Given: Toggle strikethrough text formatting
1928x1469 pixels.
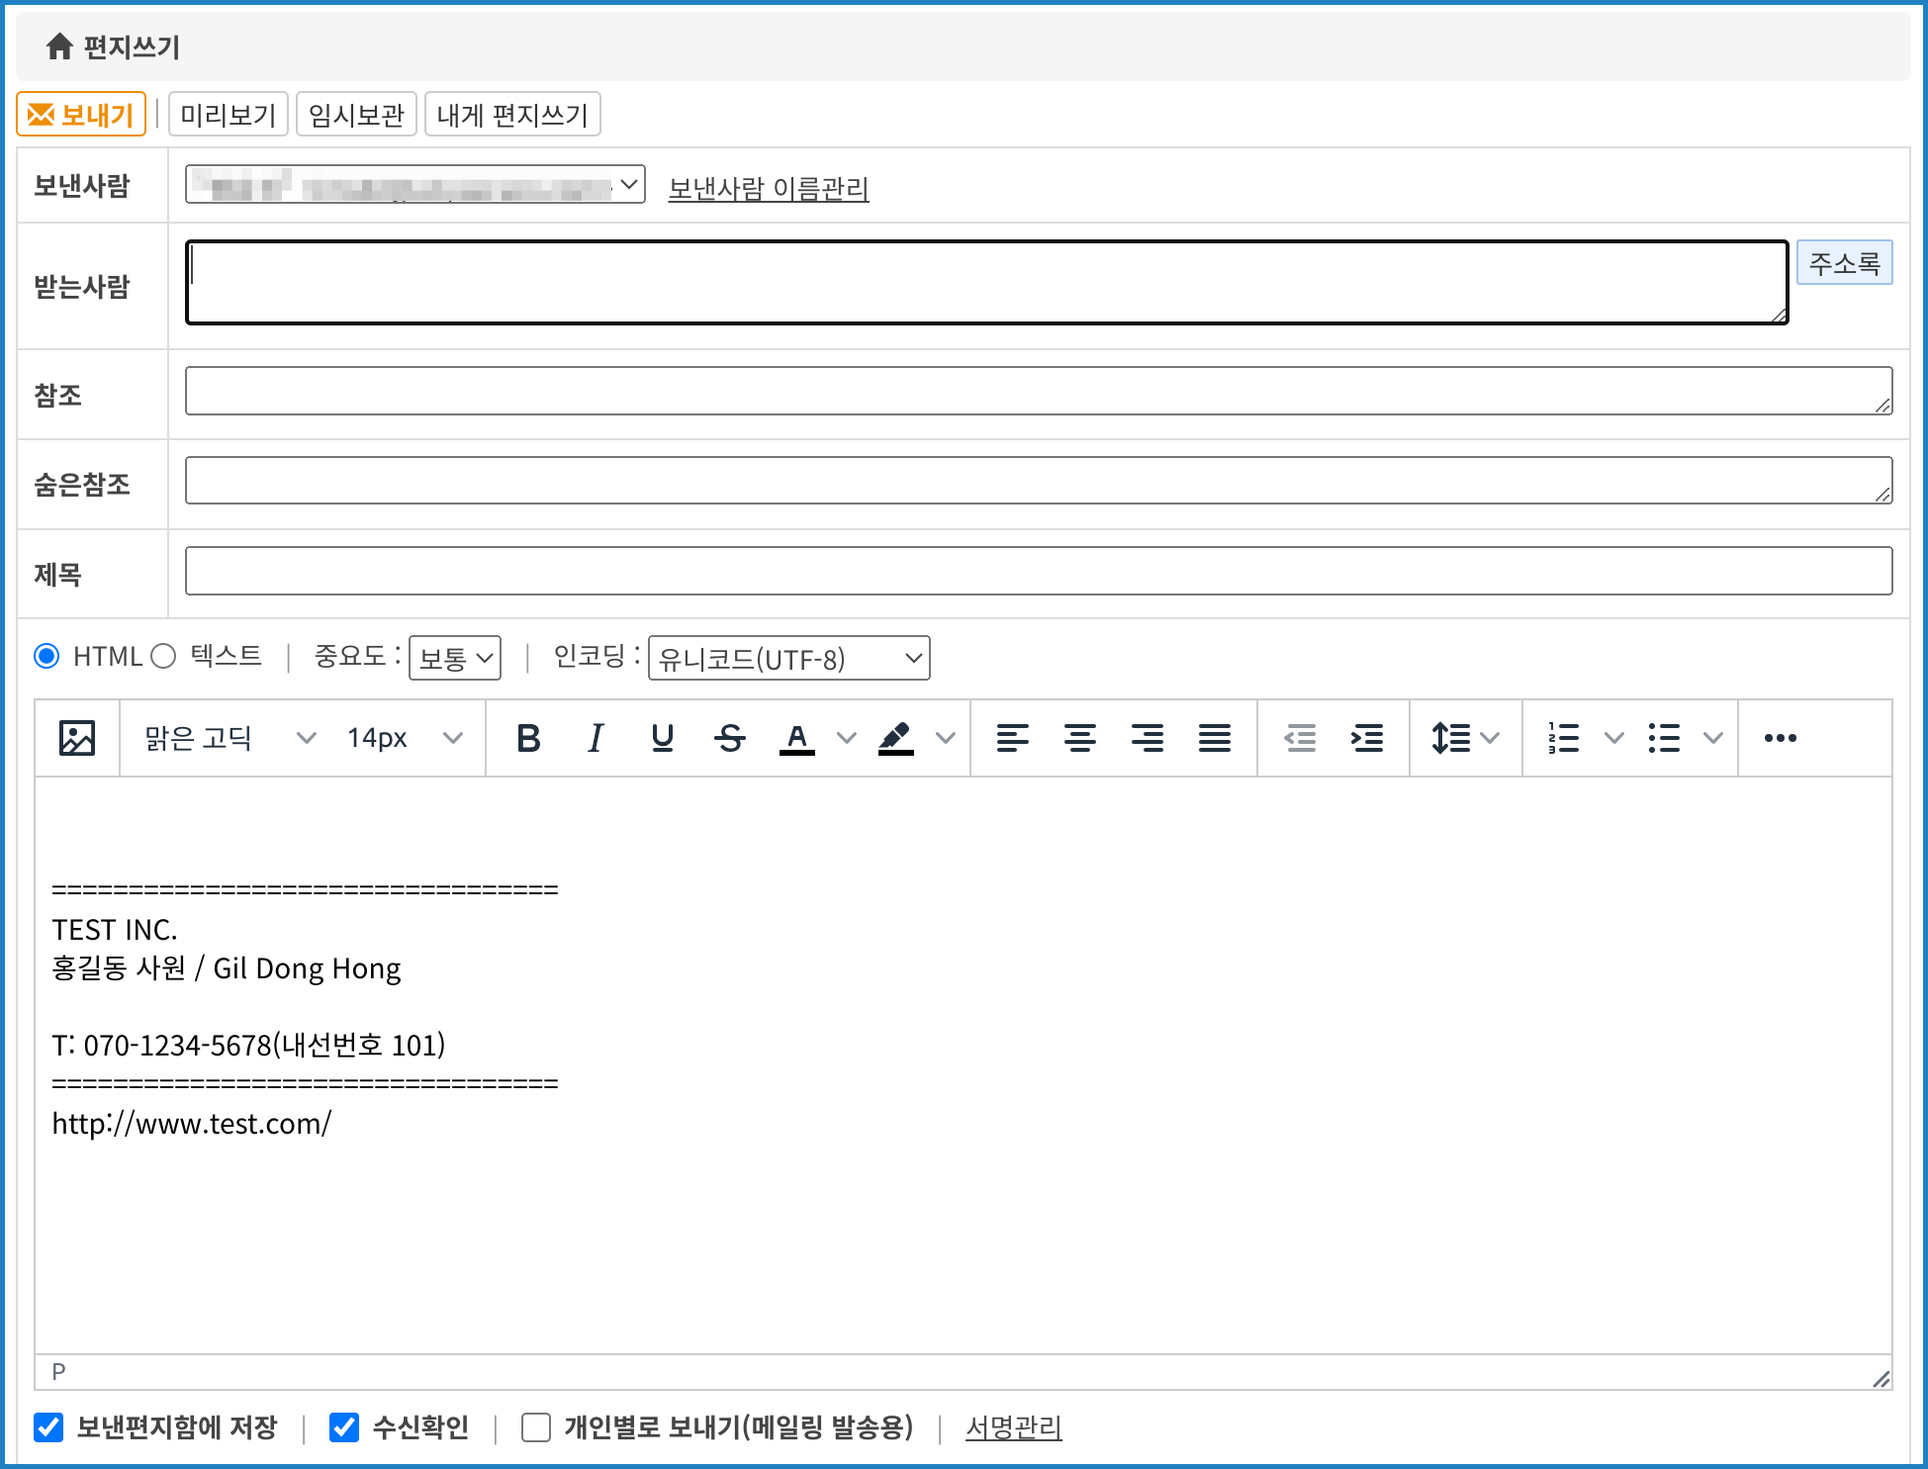Looking at the screenshot, I should [730, 738].
